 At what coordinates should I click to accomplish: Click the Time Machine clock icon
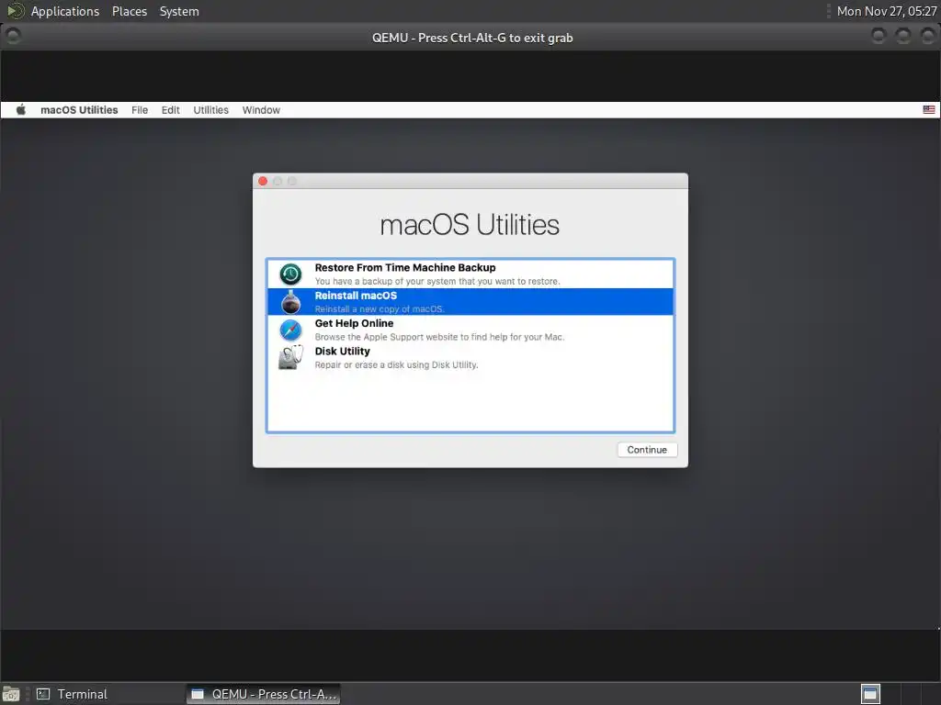290,274
